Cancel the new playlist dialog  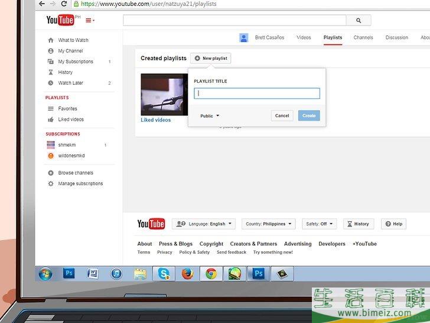pos(282,115)
